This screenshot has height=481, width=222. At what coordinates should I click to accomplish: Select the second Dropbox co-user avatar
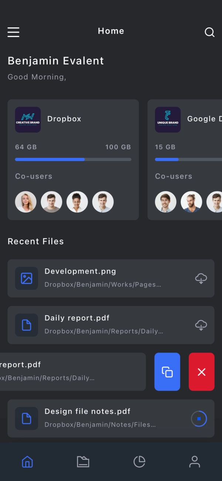pos(51,202)
